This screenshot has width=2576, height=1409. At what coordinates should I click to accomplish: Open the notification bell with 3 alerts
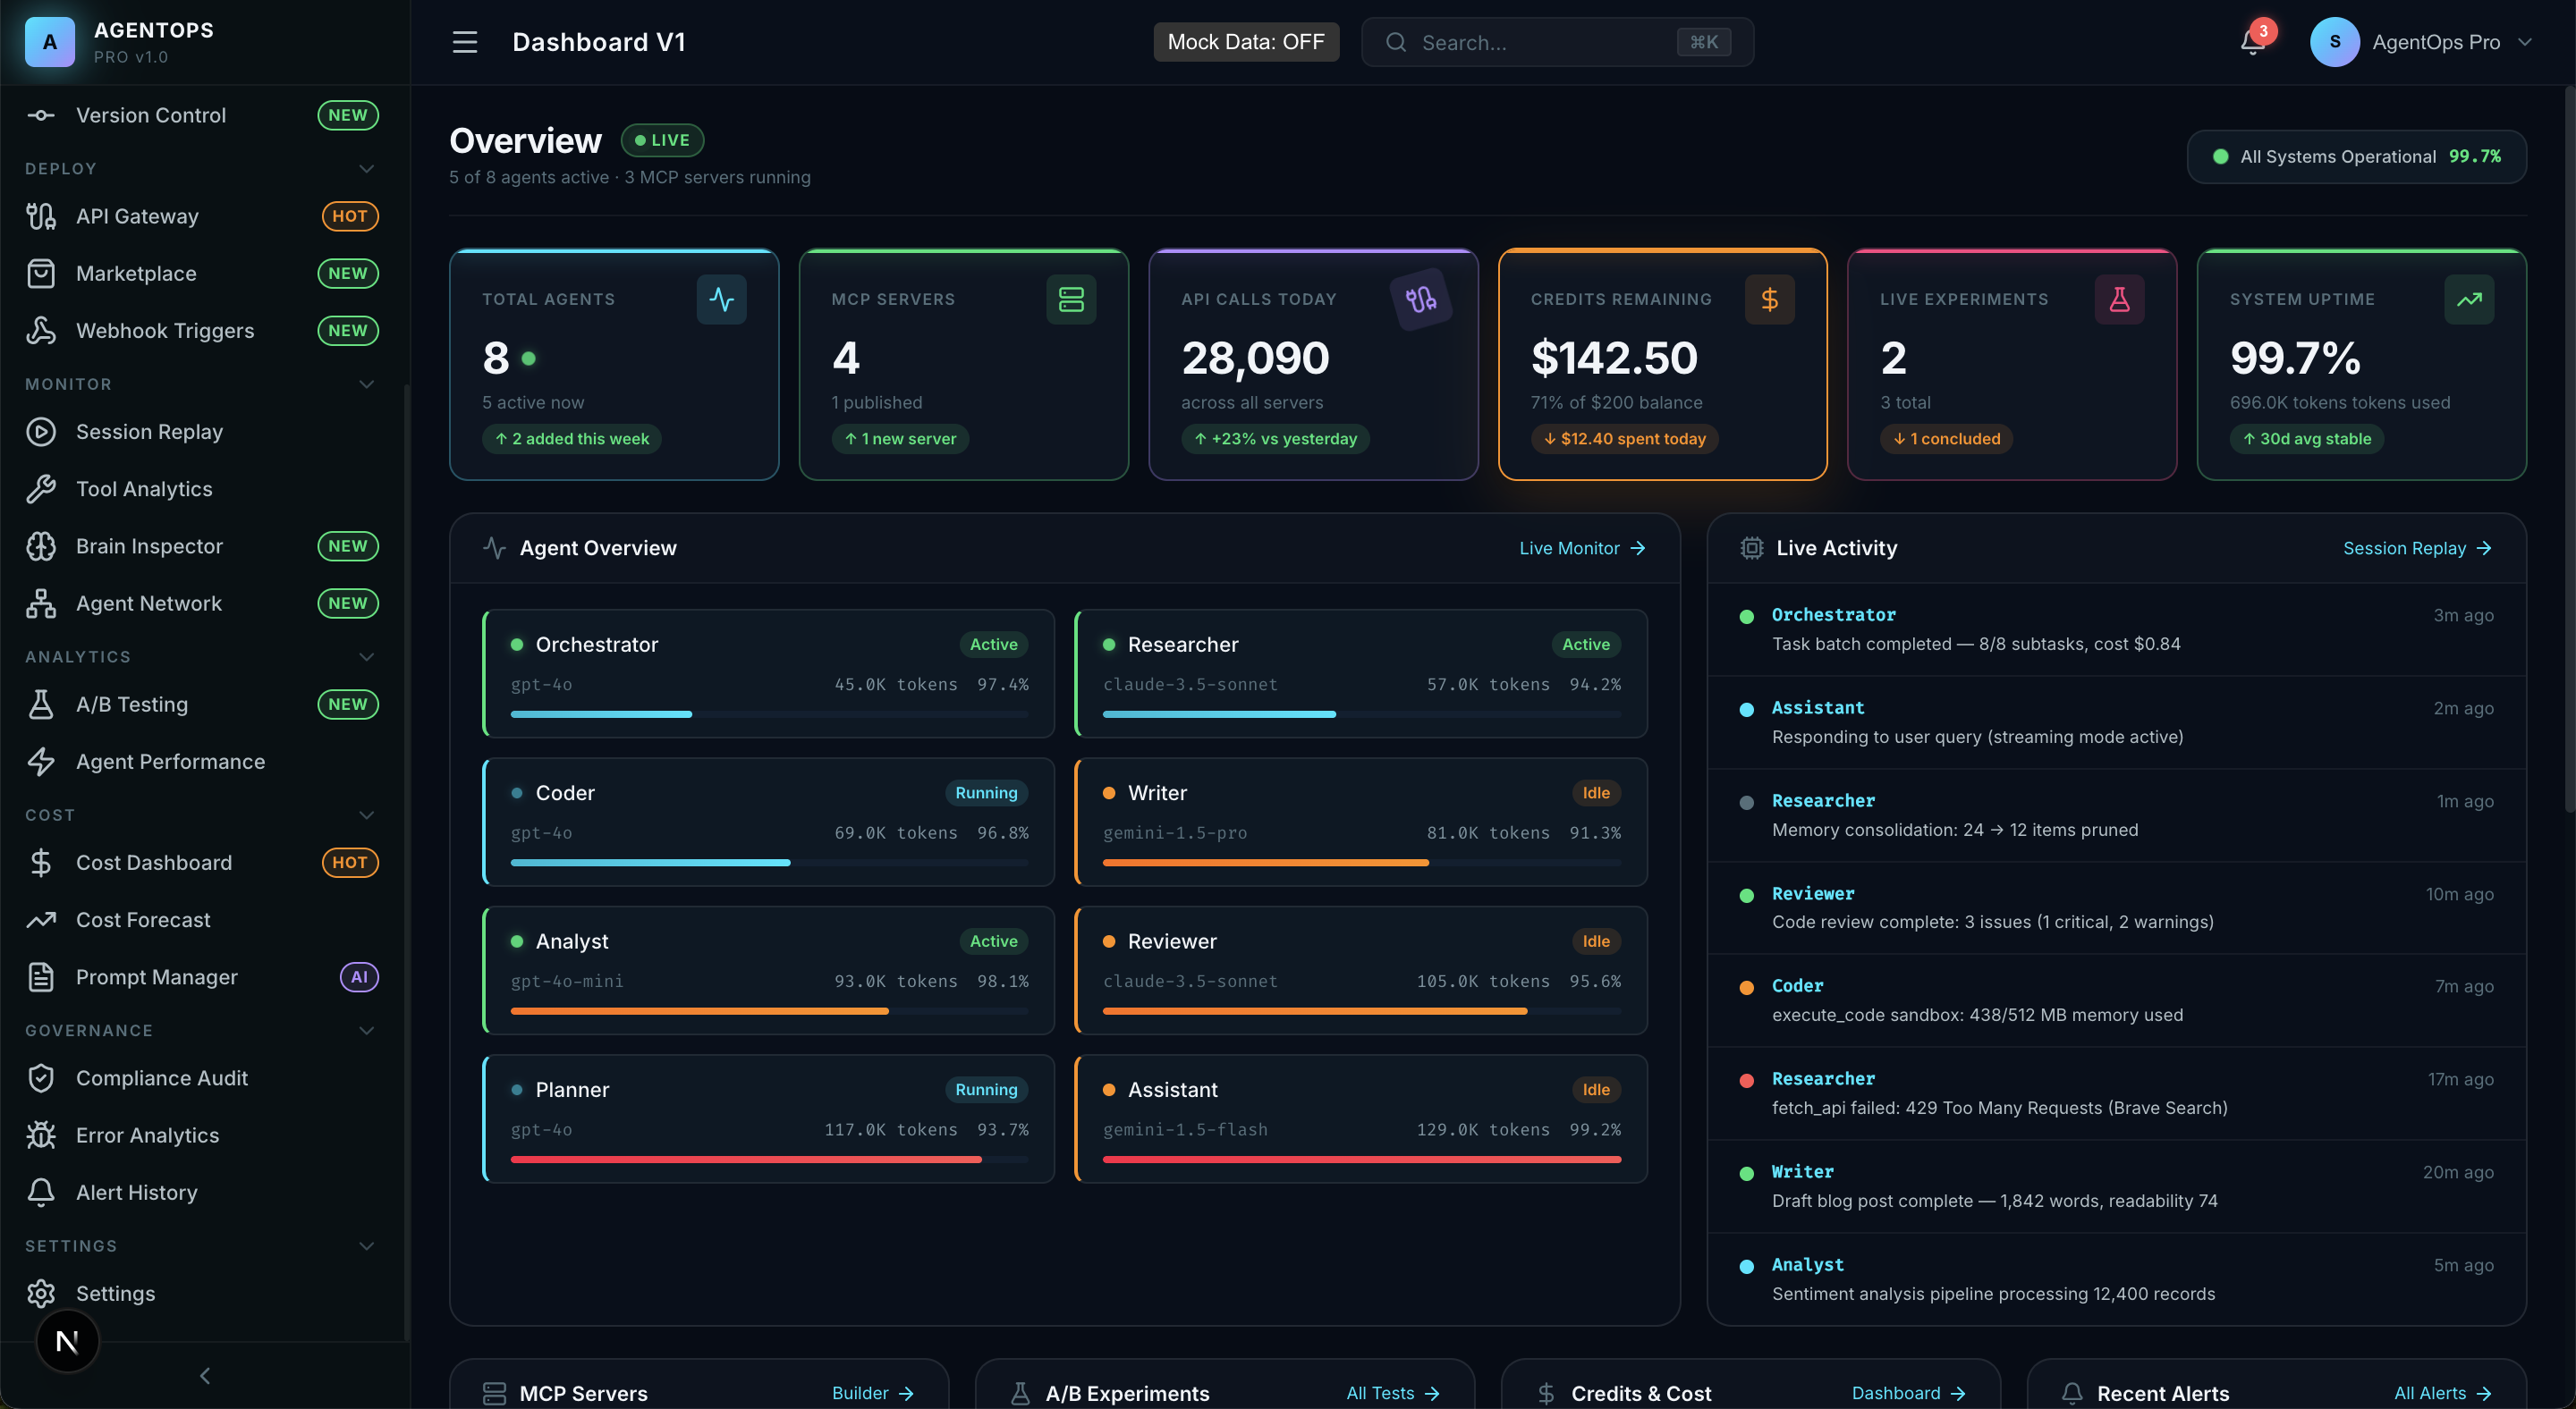tap(2251, 42)
